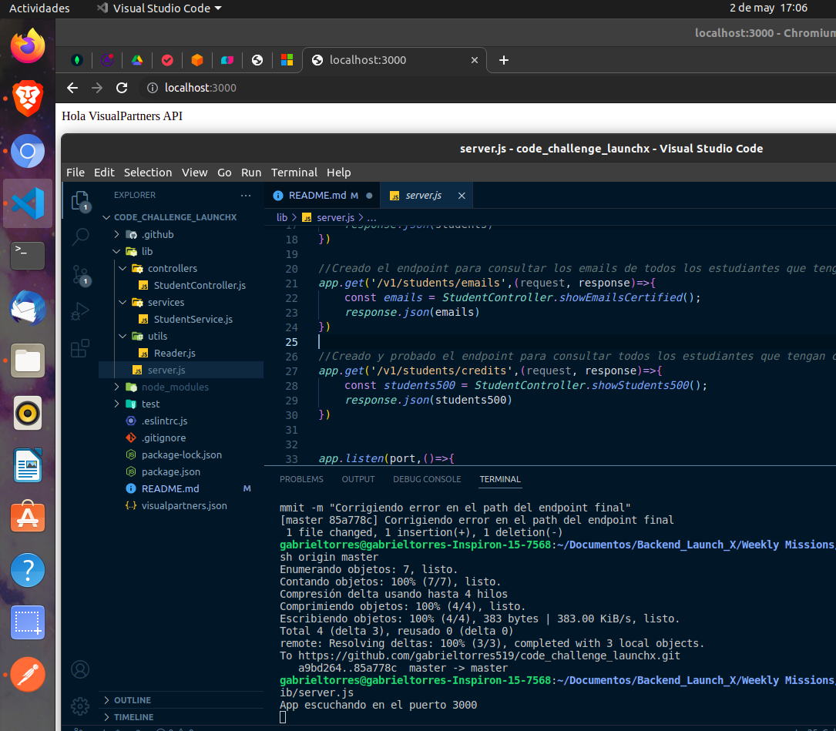
Task: Open StudentController.js in the explorer
Action: [x=199, y=285]
